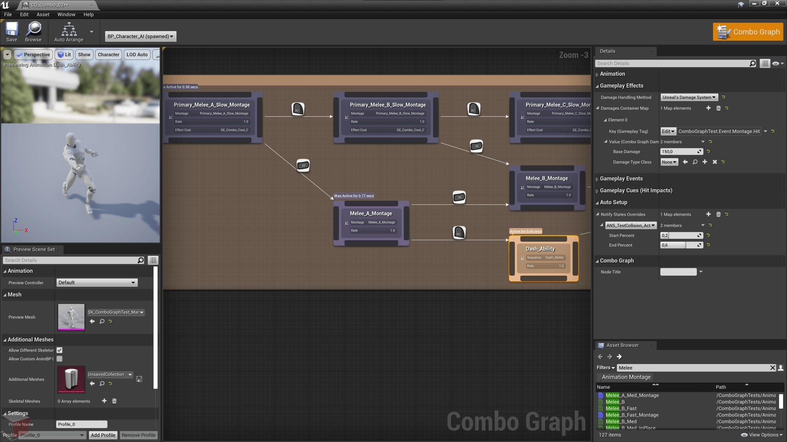This screenshot has height=442, width=787.
Task: Click the search icon in Details panel
Action: (x=753, y=63)
